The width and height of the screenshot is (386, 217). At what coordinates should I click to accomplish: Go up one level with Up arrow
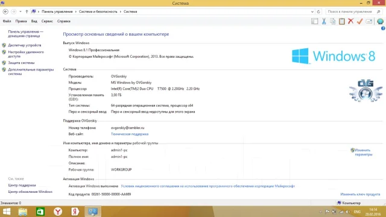27,11
